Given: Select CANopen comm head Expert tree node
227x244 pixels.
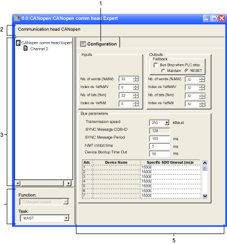Looking at the screenshot, I should click(x=46, y=43).
